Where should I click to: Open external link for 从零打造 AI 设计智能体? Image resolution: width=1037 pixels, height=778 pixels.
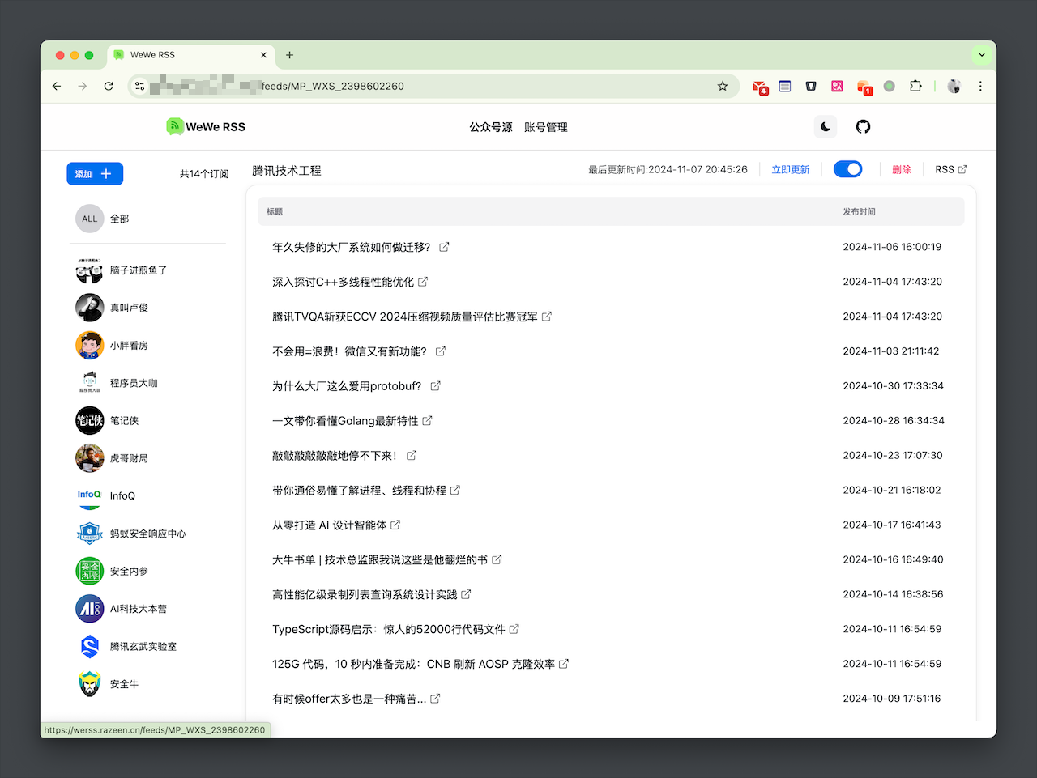pyautogui.click(x=395, y=525)
